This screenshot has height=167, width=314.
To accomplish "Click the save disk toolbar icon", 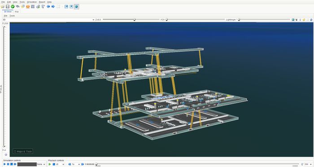I will coord(8,7).
